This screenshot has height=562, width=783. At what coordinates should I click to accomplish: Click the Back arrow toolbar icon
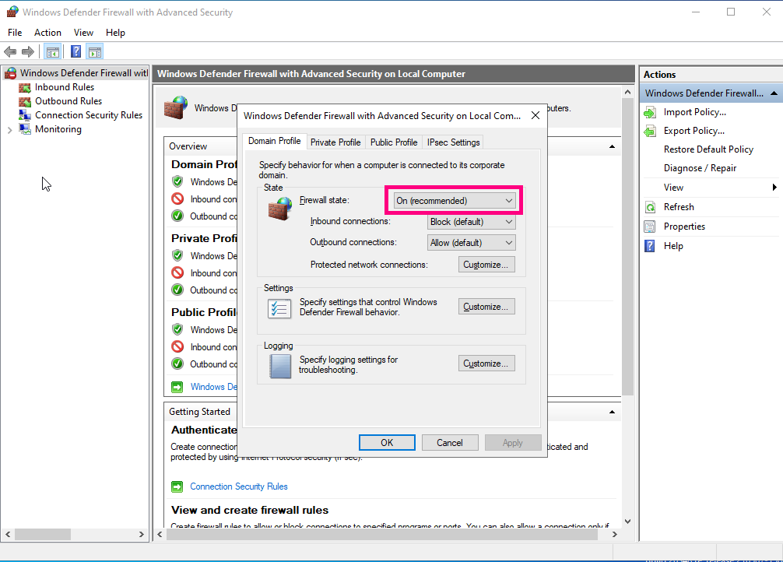(10, 51)
